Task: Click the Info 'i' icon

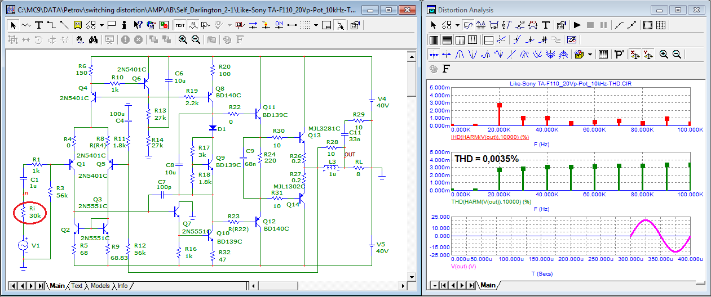Action: click(x=125, y=25)
